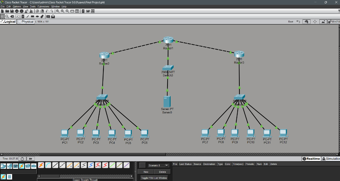Click the Power Cycle Devices button
The width and height of the screenshot is (340, 181).
[x=22, y=159]
